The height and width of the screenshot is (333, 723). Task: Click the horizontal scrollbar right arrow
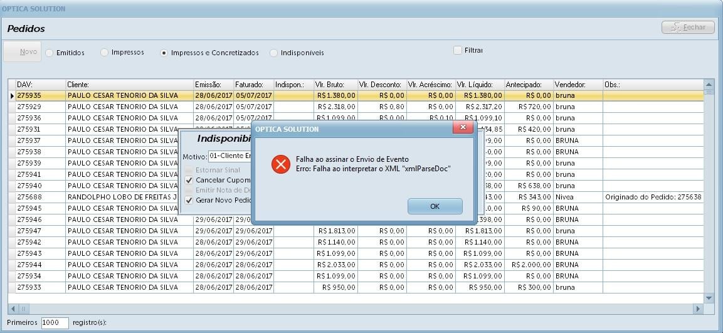point(698,309)
